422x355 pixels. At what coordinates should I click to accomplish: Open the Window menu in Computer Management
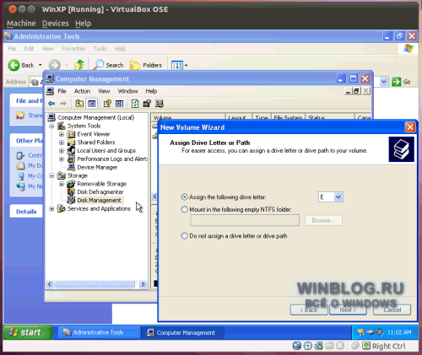127,91
